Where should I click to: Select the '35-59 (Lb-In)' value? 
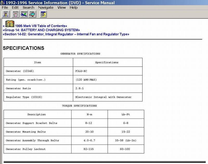(126, 140)
